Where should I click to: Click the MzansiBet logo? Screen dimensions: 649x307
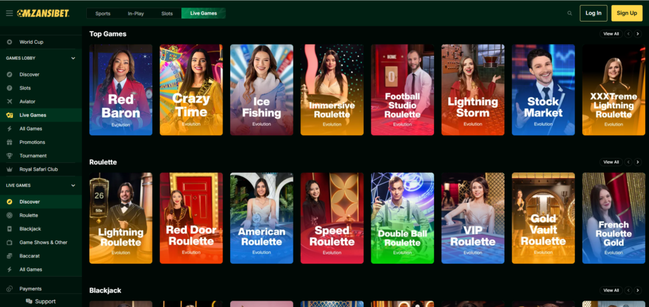[43, 13]
